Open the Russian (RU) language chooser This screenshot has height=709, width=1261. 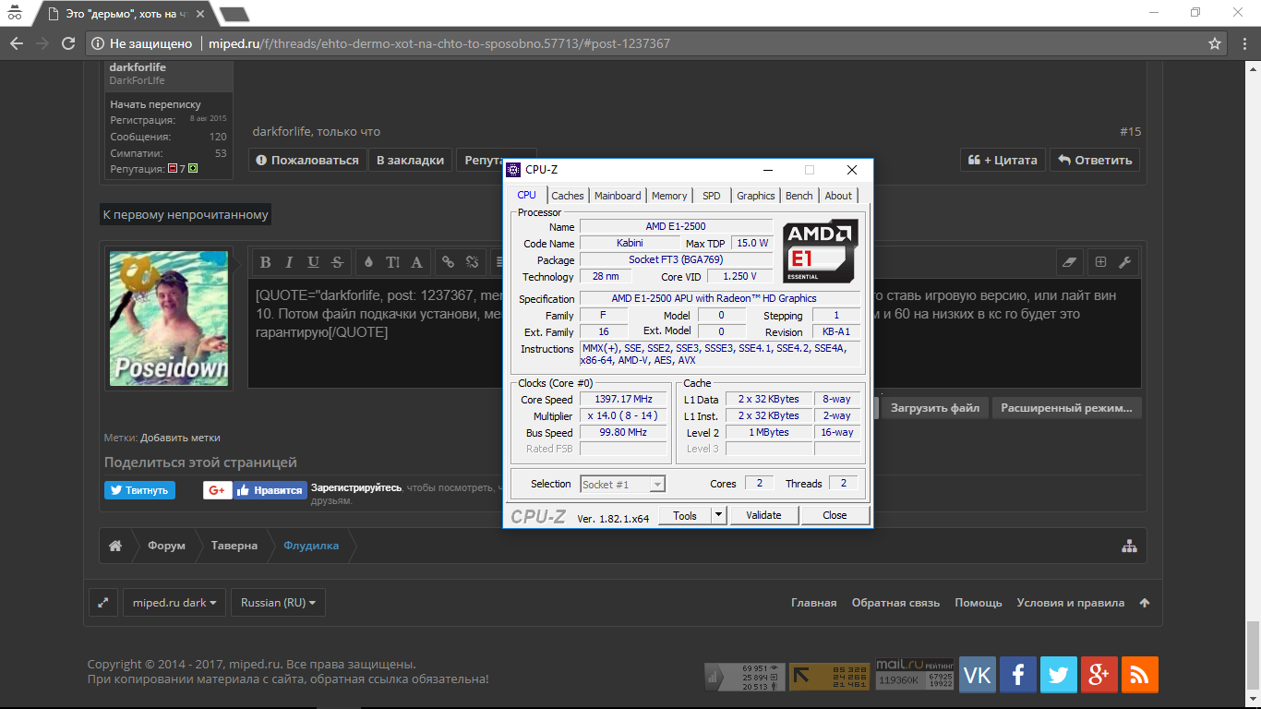pyautogui.click(x=278, y=603)
